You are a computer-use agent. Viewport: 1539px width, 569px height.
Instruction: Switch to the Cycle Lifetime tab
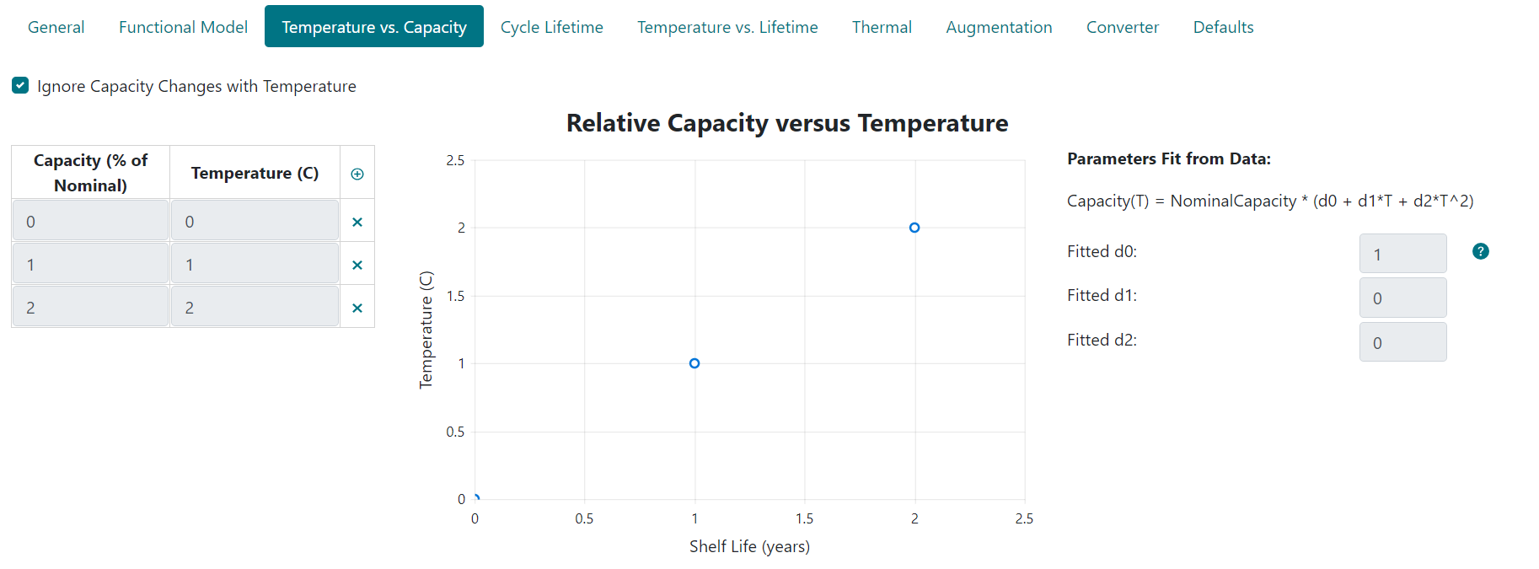[551, 26]
